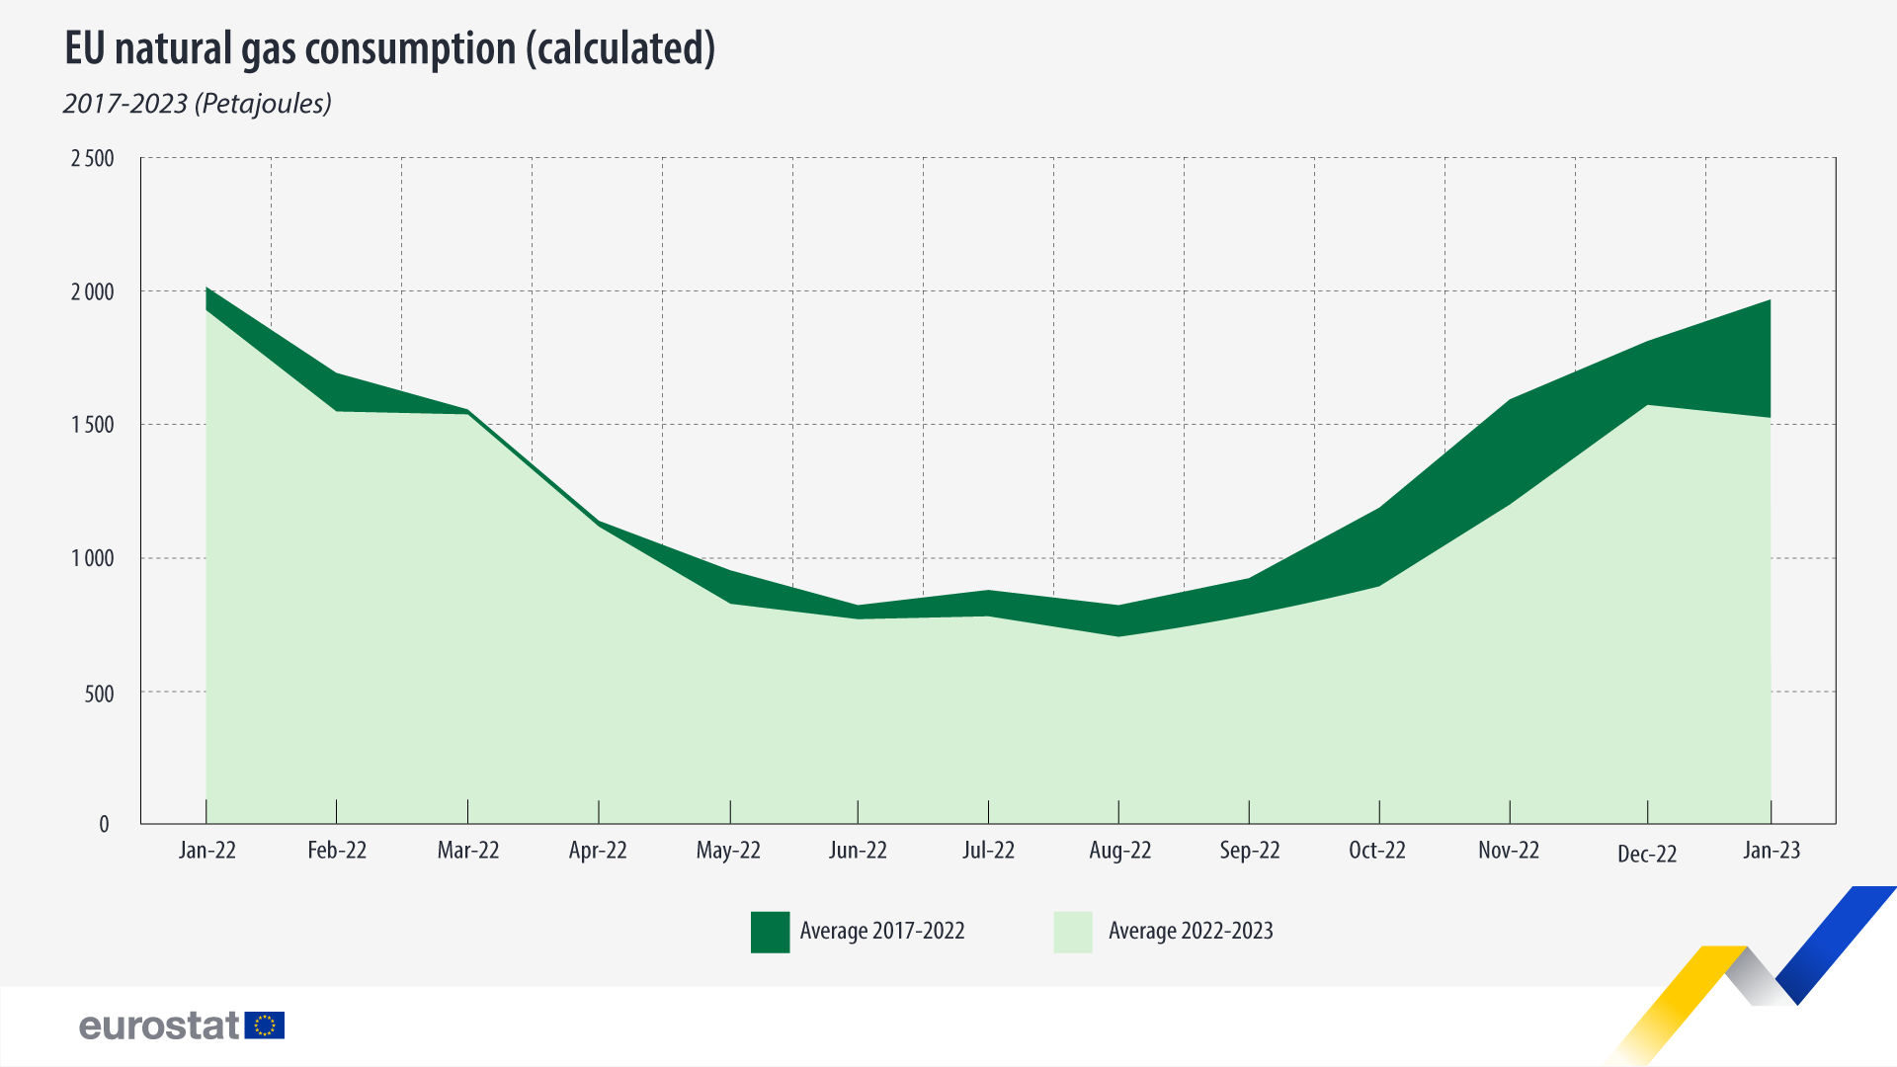Click the EU flag emblem
This screenshot has height=1067, width=1897.
(x=265, y=1026)
